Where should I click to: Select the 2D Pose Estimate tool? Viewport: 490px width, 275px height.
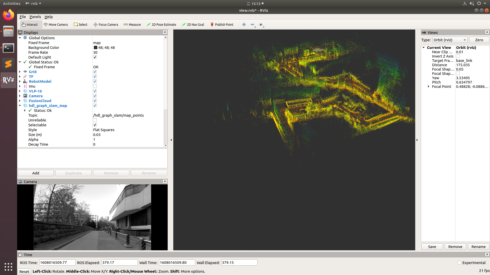162,25
